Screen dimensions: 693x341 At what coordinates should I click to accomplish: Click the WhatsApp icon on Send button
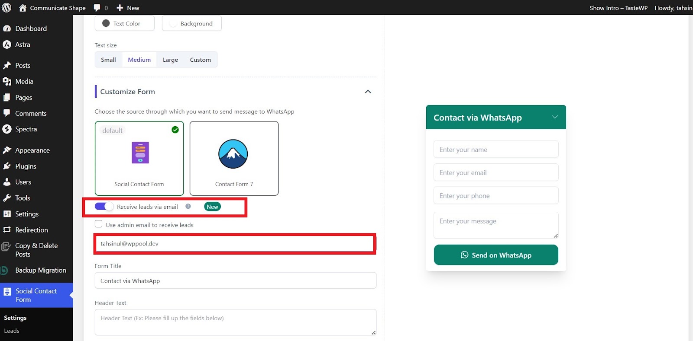click(464, 255)
